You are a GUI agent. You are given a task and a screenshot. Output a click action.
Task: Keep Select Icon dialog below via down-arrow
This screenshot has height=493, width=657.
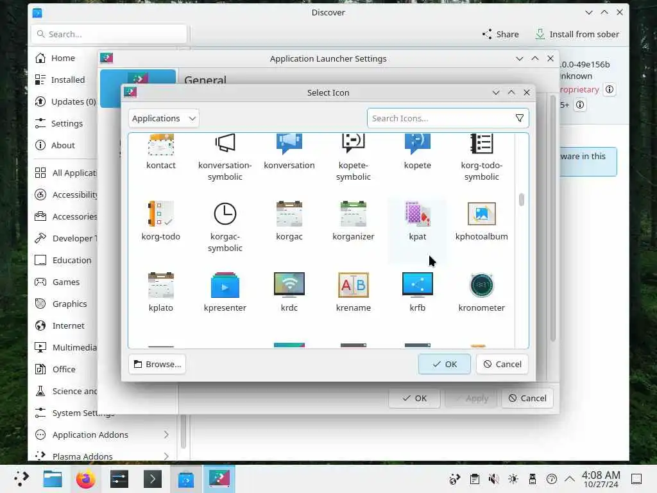[496, 92]
